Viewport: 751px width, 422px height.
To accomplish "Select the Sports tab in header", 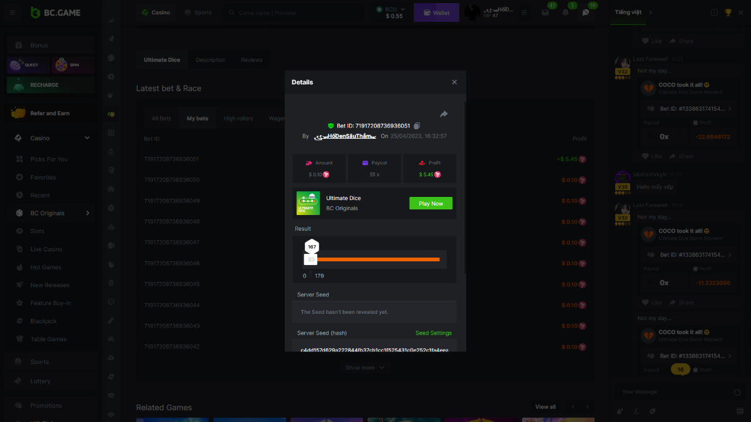I will click(x=198, y=13).
